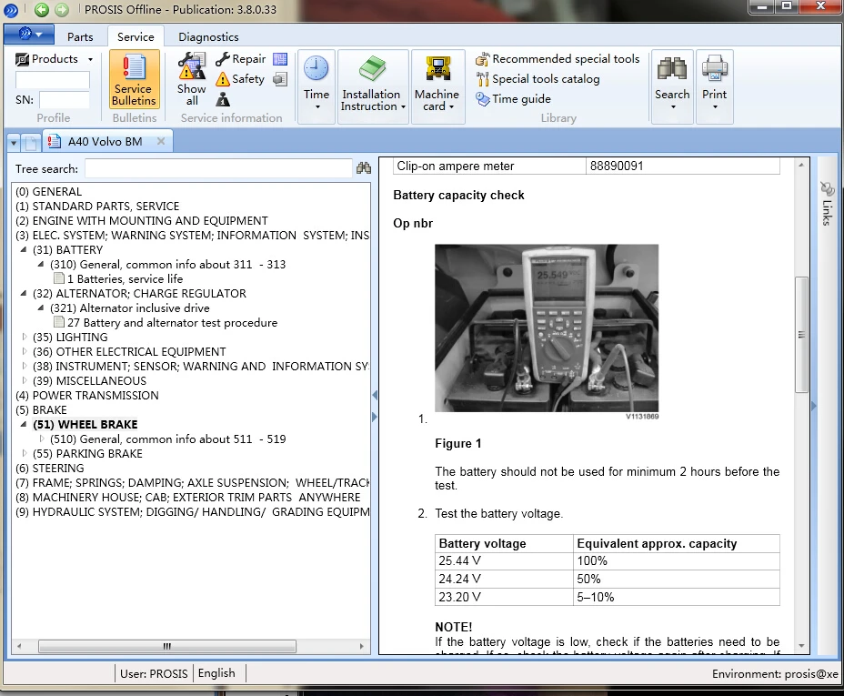Collapse the (51) WHEEL BRAKE node
The width and height of the screenshot is (844, 696).
tap(23, 424)
